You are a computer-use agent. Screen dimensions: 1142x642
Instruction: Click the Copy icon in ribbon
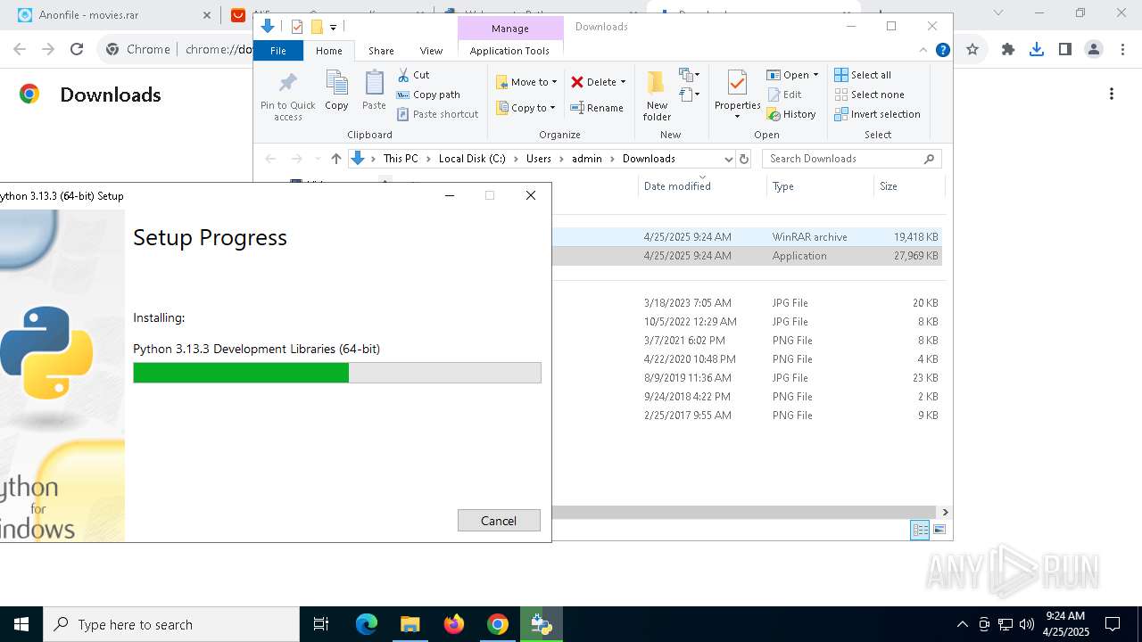336,90
